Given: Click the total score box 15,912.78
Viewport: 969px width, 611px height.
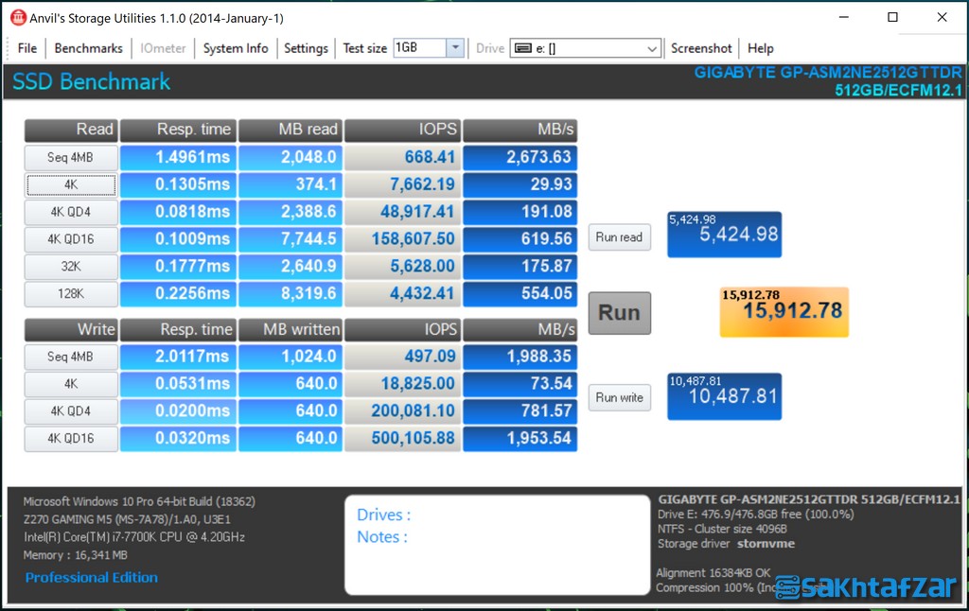Looking at the screenshot, I should click(784, 312).
